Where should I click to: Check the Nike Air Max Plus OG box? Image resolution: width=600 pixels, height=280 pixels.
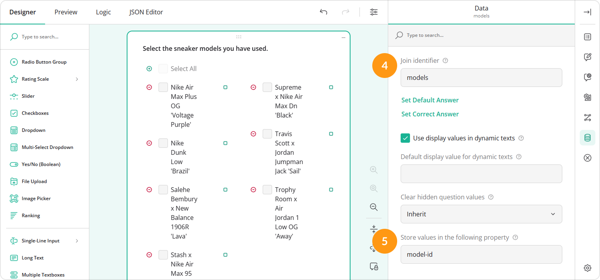(x=163, y=87)
